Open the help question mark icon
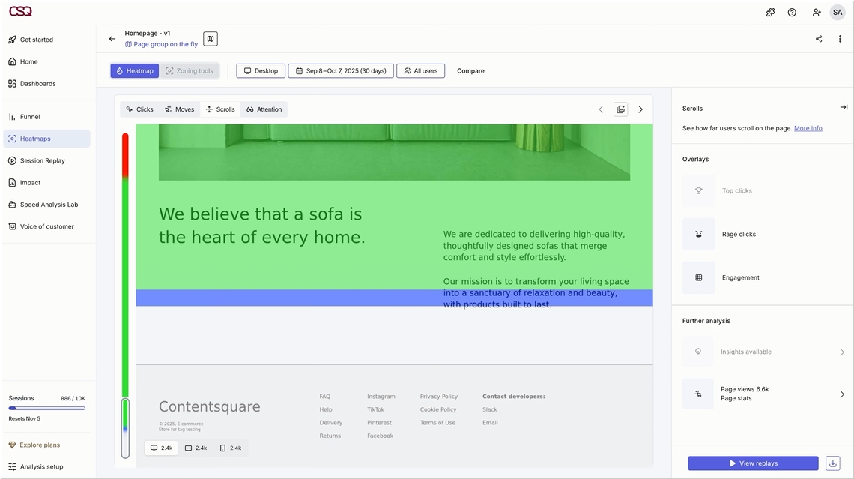The image size is (854, 479). [x=792, y=13]
